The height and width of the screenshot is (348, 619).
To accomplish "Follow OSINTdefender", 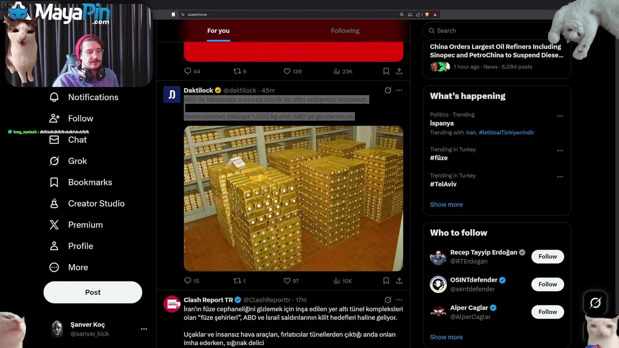I will [547, 284].
